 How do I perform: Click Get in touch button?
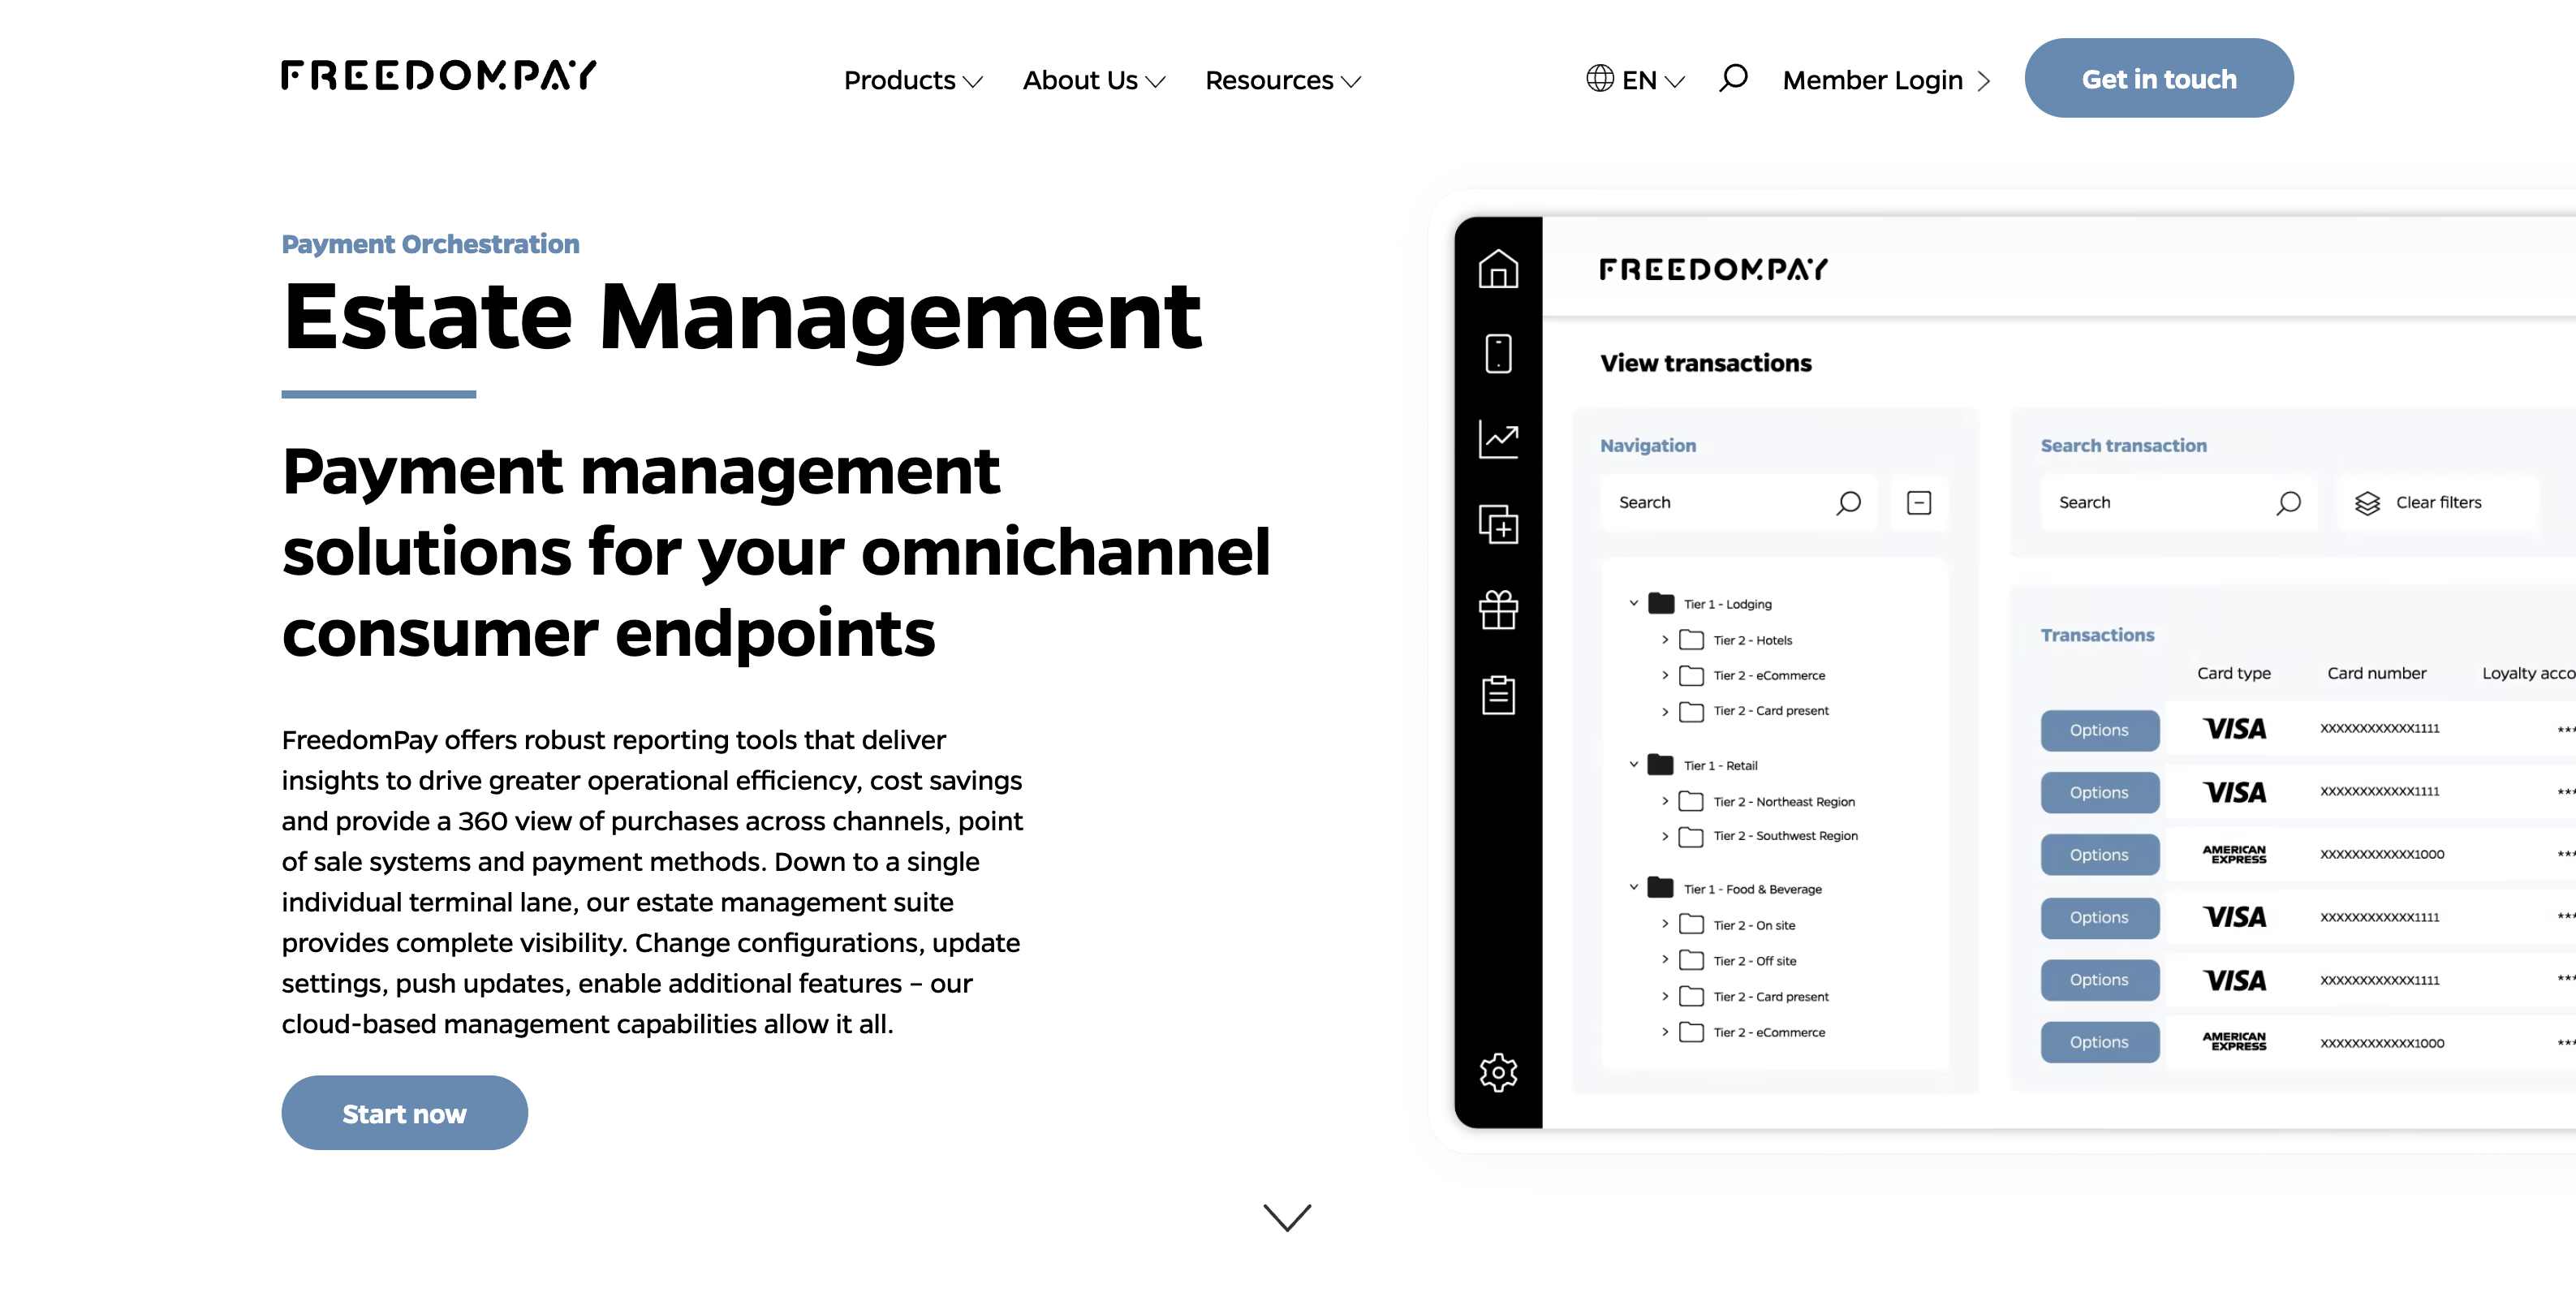2158,78
